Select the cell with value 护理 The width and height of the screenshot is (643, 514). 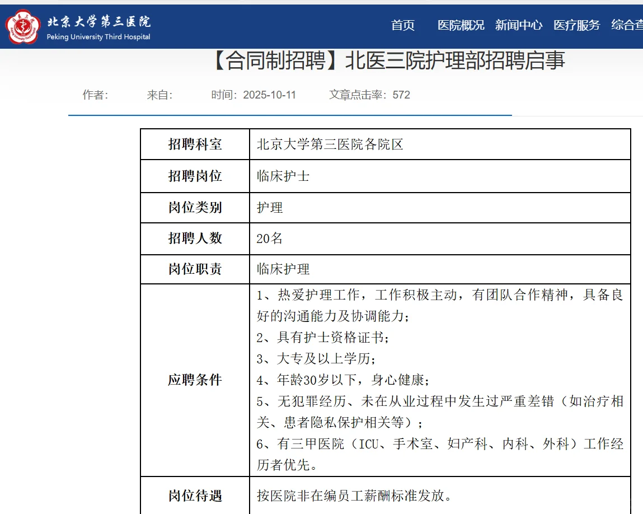440,208
